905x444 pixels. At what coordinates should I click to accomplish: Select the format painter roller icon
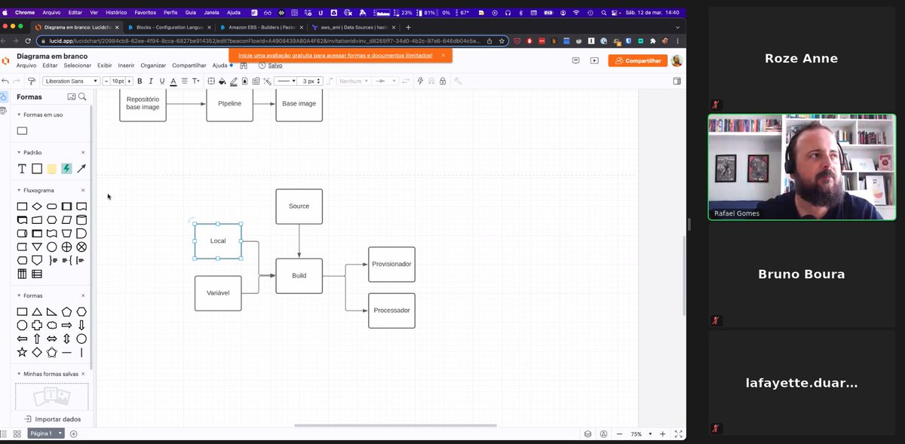point(31,81)
